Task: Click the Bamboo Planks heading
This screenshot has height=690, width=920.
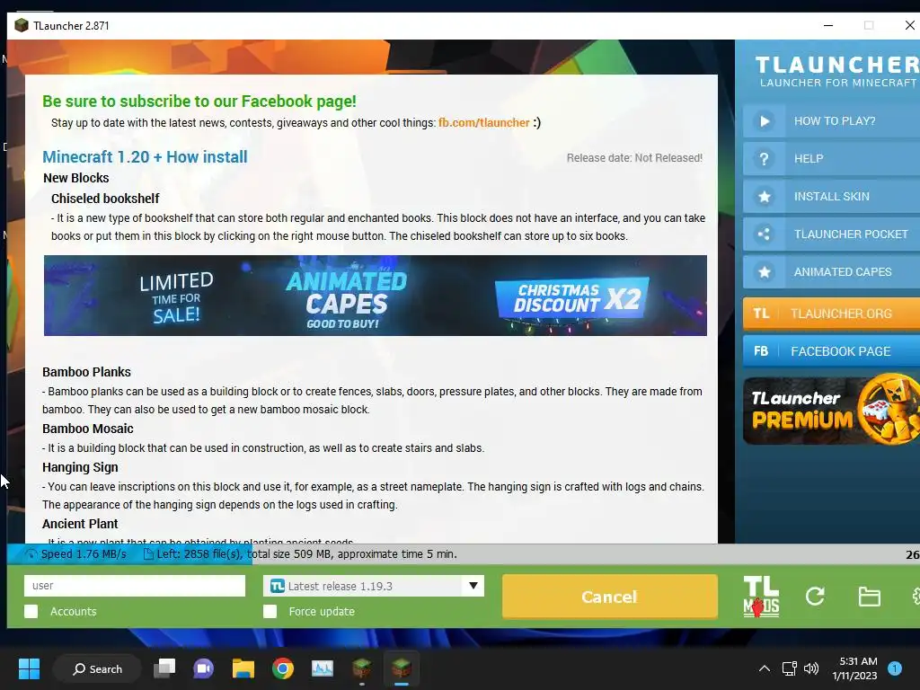Action: pyautogui.click(x=86, y=372)
